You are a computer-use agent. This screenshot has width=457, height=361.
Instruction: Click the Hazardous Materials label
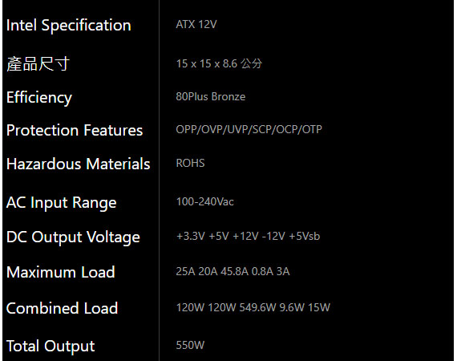(79, 164)
